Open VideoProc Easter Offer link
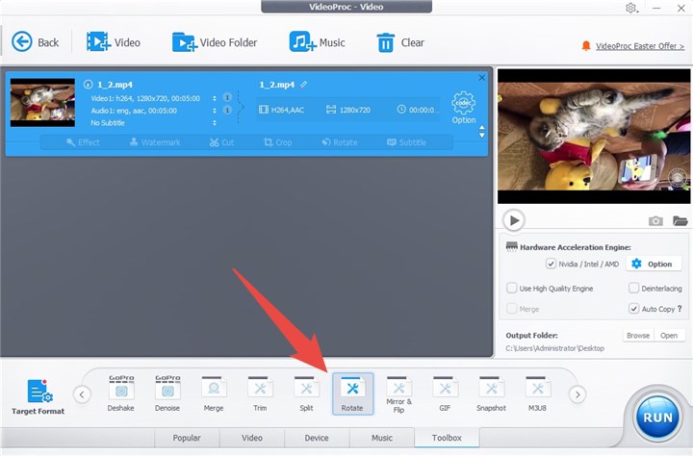 (x=640, y=46)
